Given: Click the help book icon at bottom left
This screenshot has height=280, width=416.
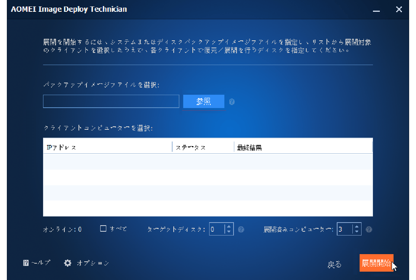Looking at the screenshot, I should [x=26, y=263].
